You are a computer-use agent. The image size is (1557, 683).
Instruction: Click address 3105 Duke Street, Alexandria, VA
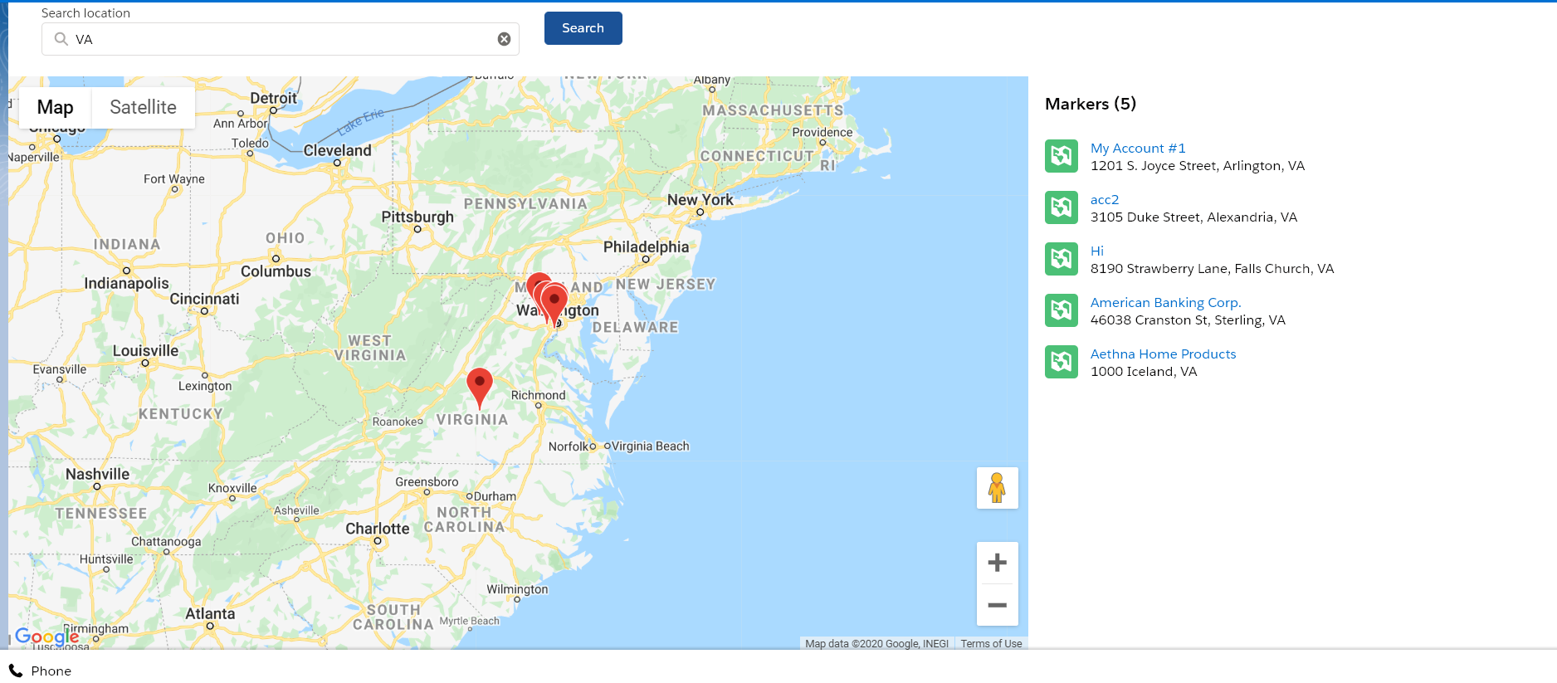[1193, 217]
